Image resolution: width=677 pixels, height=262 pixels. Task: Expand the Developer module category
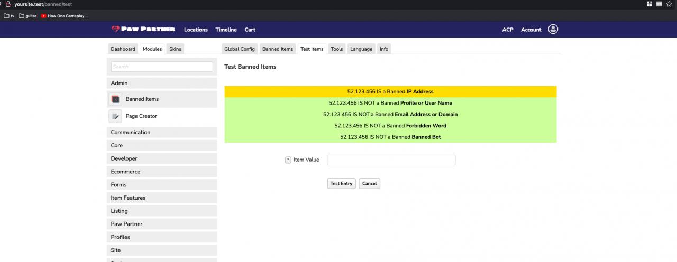point(162,158)
